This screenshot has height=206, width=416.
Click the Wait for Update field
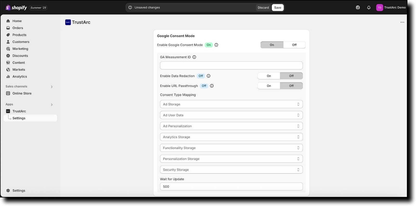tap(231, 186)
